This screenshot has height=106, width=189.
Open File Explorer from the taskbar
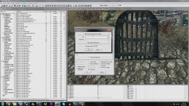pyautogui.click(x=15, y=104)
